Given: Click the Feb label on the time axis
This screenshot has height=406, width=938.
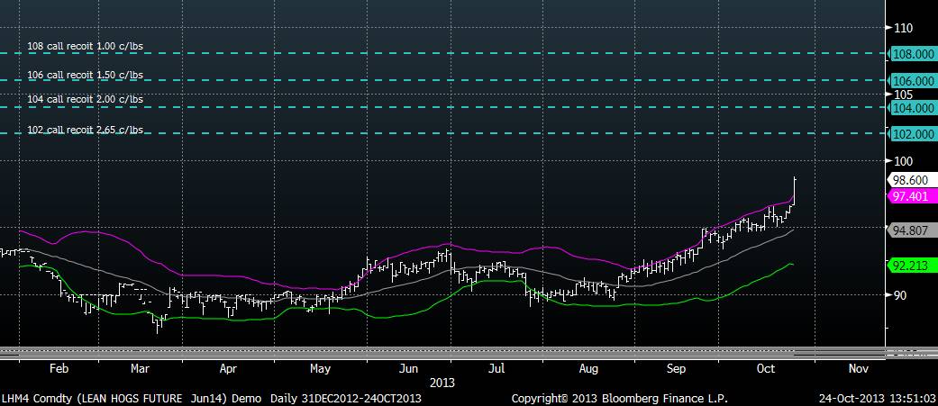Looking at the screenshot, I should [x=59, y=368].
